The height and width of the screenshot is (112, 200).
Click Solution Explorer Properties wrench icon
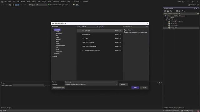click(x=182, y=11)
